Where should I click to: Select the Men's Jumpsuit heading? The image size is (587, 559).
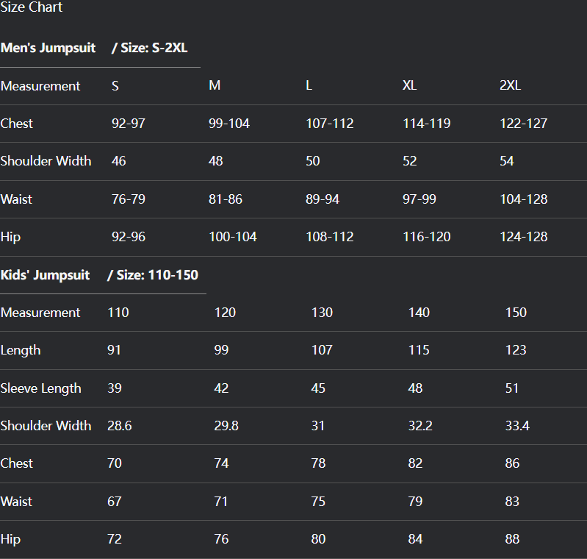(x=48, y=49)
